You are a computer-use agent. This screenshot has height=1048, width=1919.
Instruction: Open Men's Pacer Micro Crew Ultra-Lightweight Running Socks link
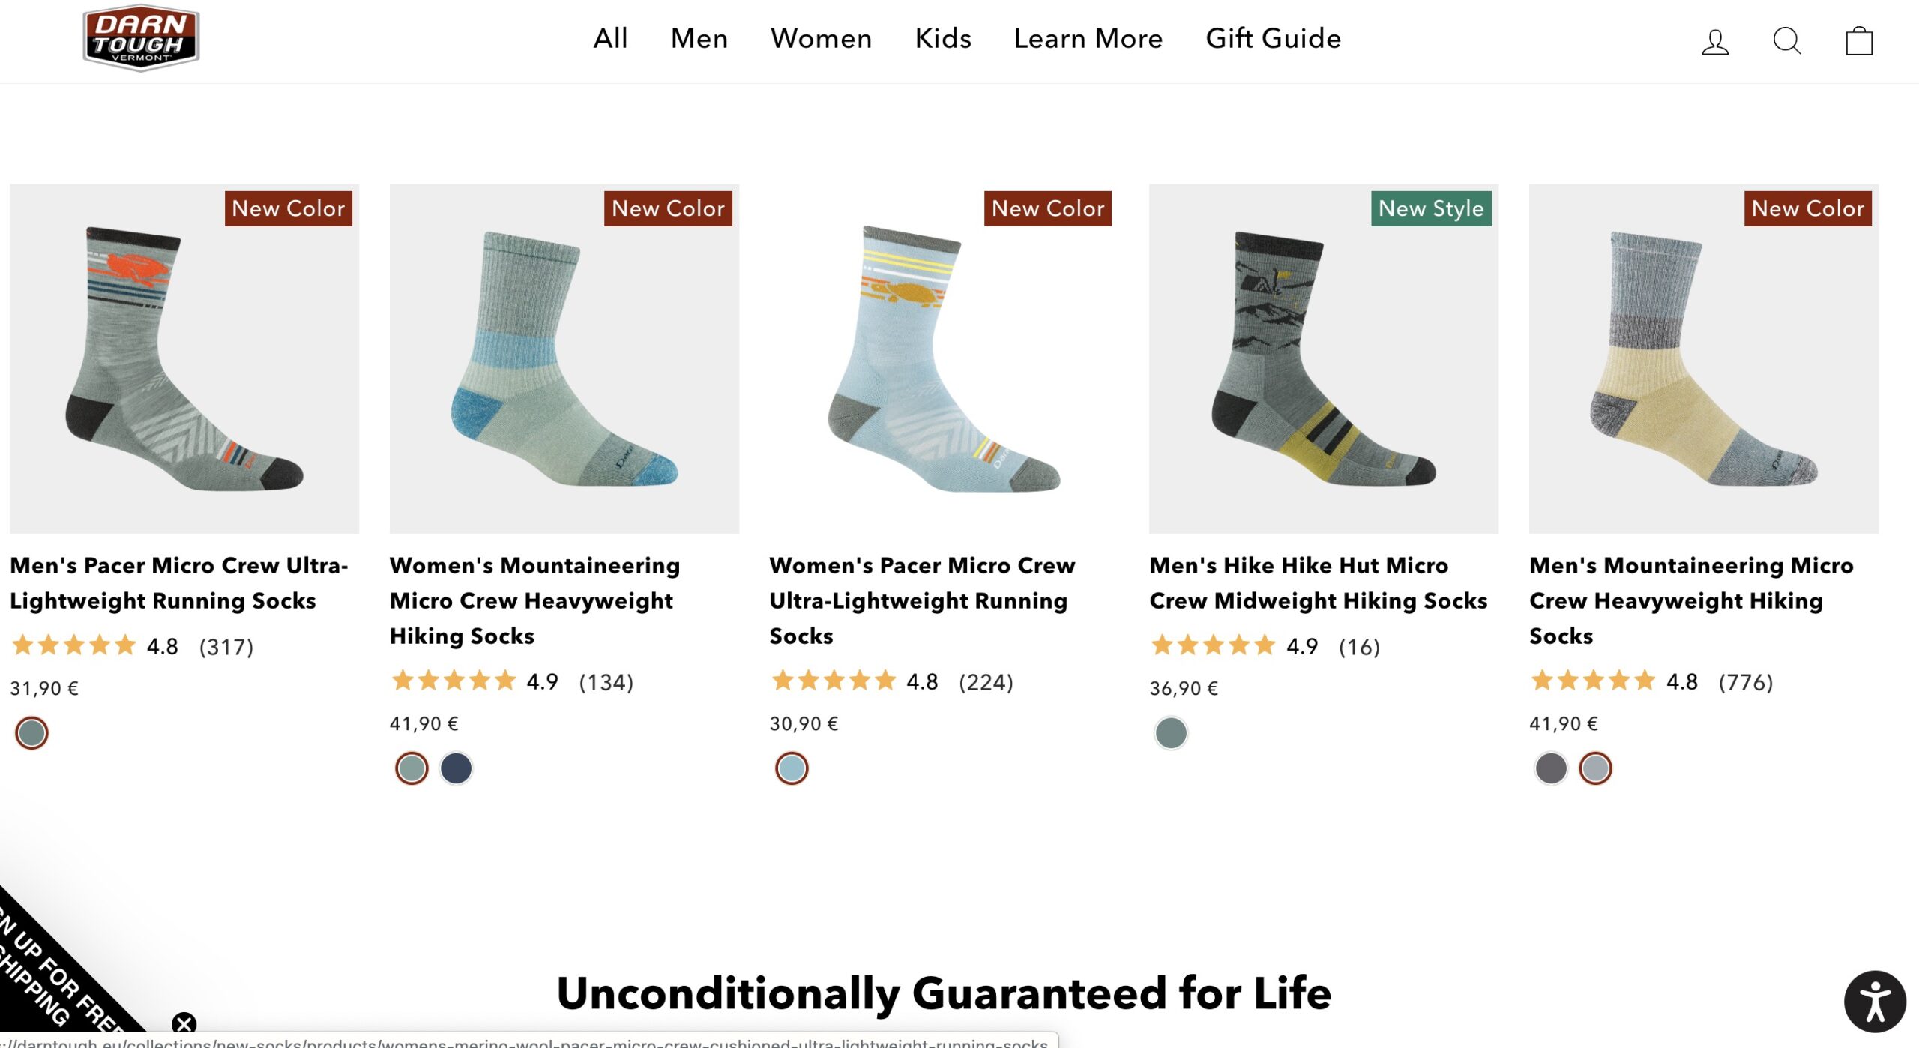pos(178,582)
